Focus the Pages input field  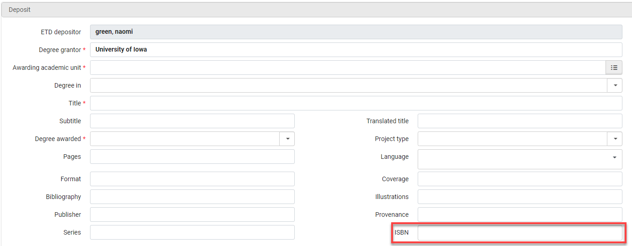pyautogui.click(x=192, y=157)
